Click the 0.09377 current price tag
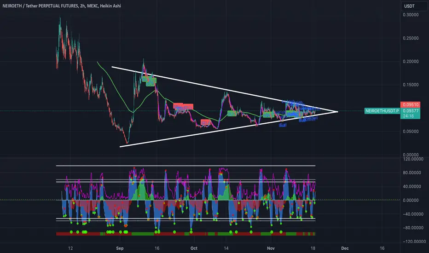429x253 pixels. tap(410, 111)
